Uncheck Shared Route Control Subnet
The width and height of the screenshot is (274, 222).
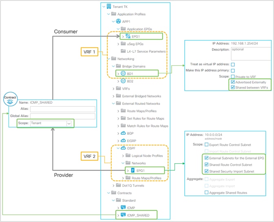pyautogui.click(x=207, y=164)
